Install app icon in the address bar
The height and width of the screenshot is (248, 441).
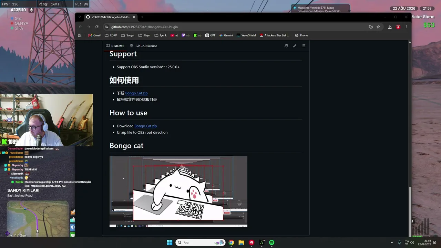tap(371, 27)
